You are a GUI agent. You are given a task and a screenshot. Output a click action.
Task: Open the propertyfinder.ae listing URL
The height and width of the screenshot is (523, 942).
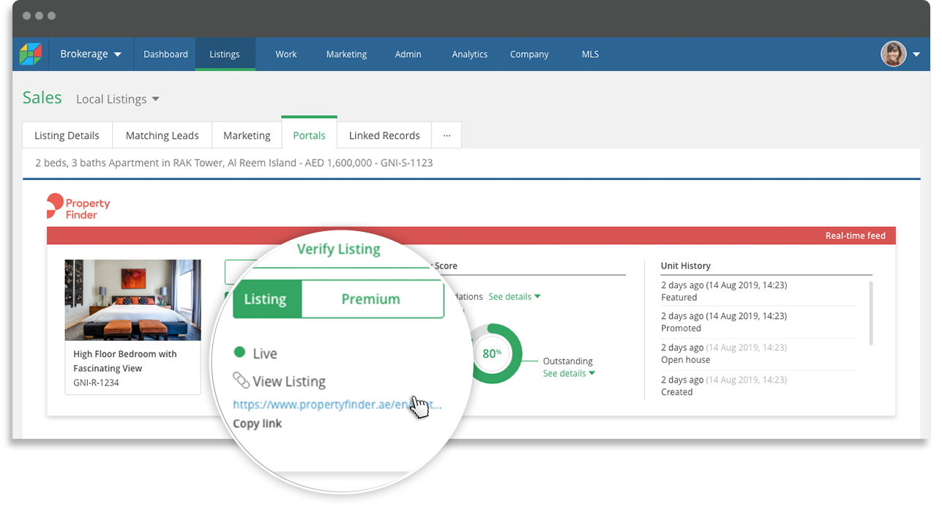coord(337,405)
